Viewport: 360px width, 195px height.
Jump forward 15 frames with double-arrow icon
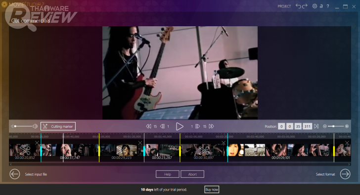211,126
